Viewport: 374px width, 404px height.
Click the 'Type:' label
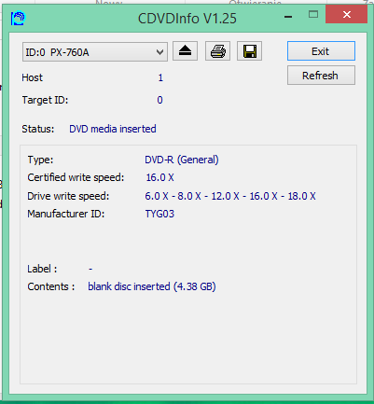pos(40,160)
